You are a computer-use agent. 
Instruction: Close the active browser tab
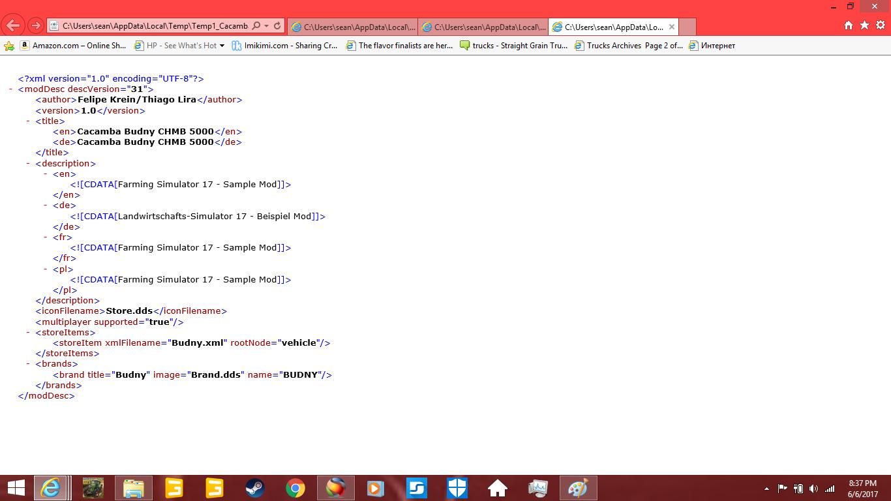[671, 27]
